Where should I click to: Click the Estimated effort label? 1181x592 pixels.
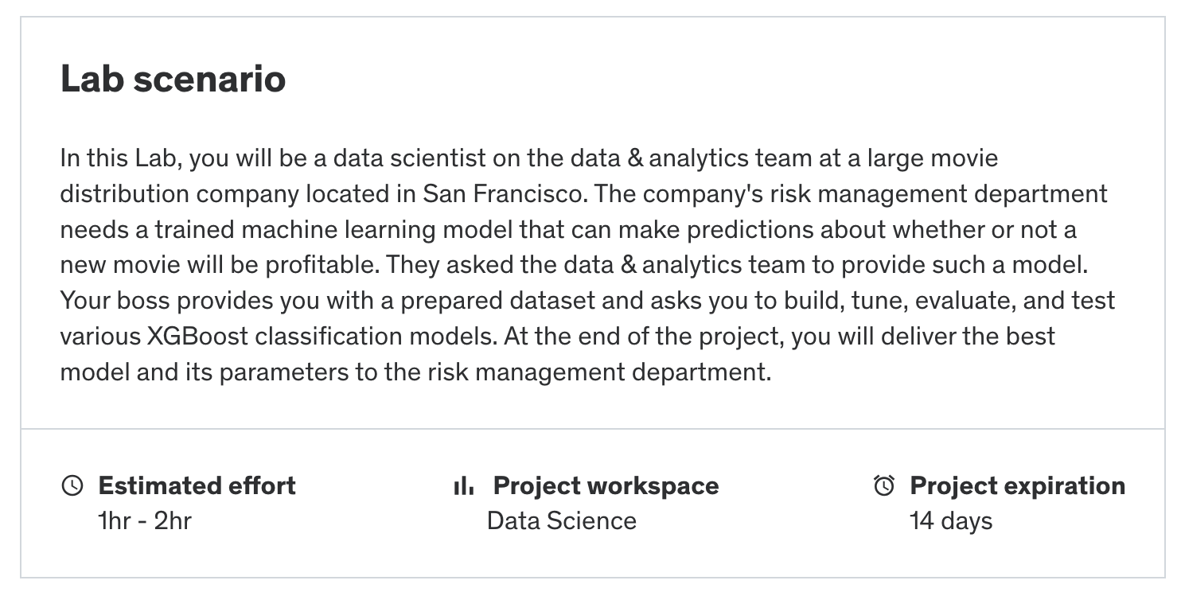tap(197, 485)
